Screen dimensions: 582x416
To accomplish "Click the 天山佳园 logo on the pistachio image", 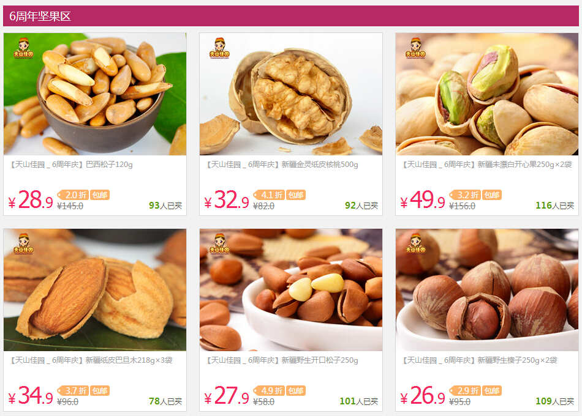I will point(415,48).
